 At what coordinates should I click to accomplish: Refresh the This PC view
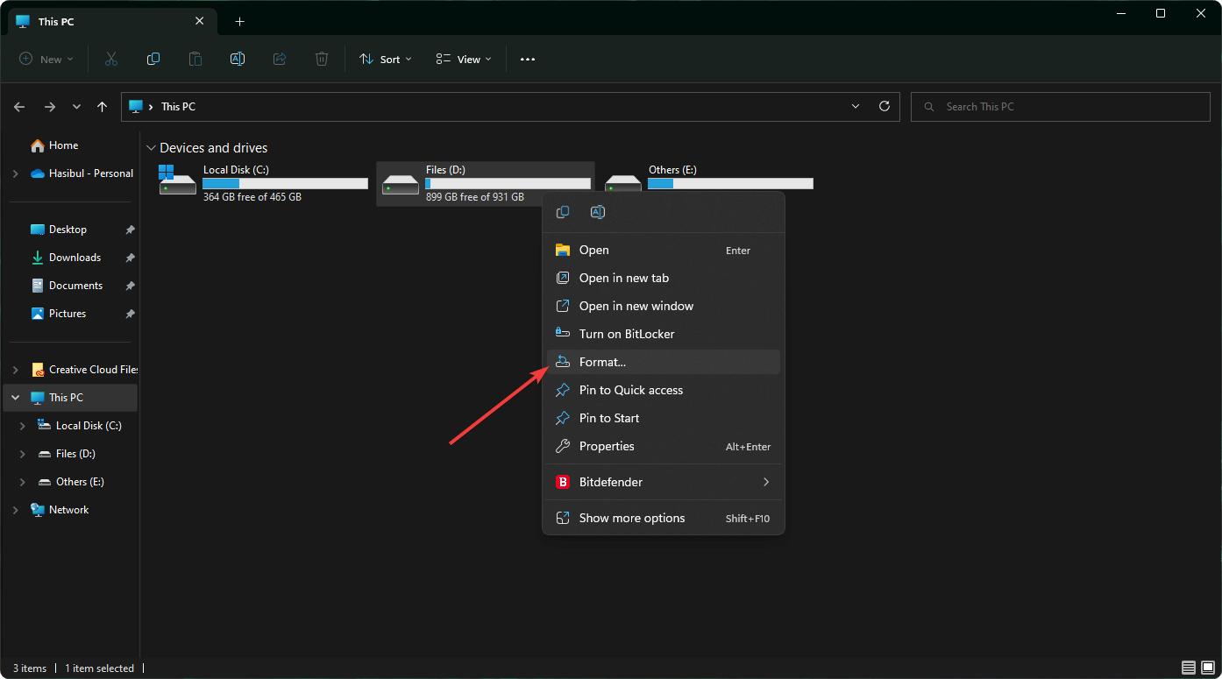coord(885,106)
